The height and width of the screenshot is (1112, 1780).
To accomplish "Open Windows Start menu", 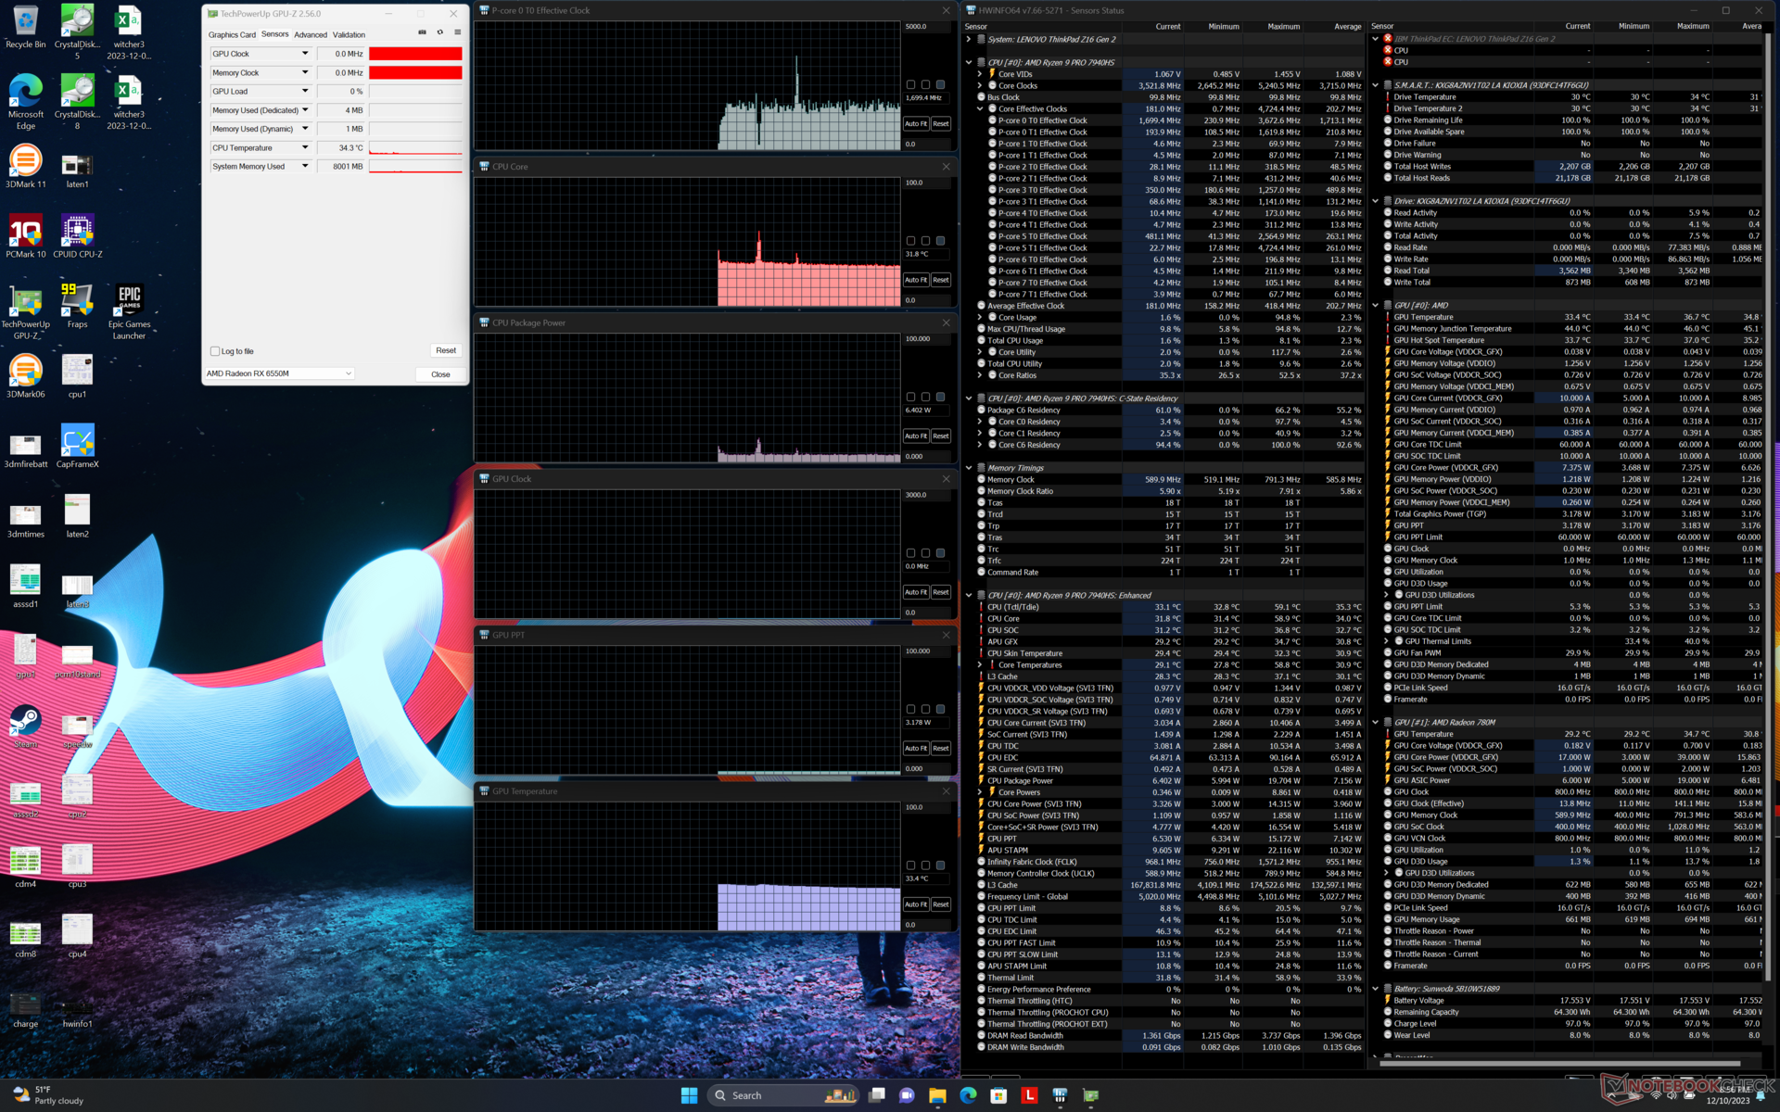I will 689,1095.
